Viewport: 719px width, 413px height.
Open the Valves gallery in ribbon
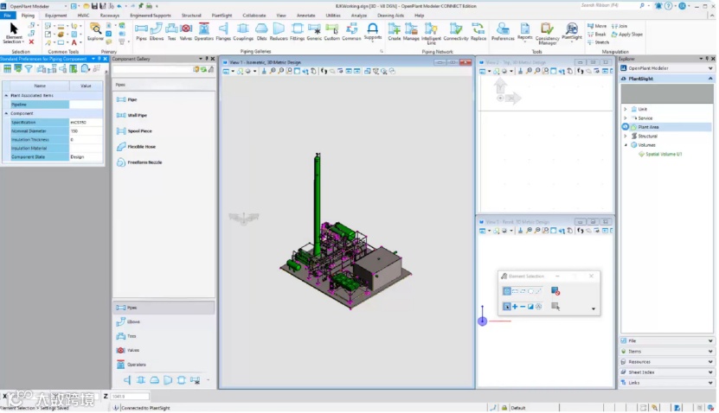click(186, 32)
